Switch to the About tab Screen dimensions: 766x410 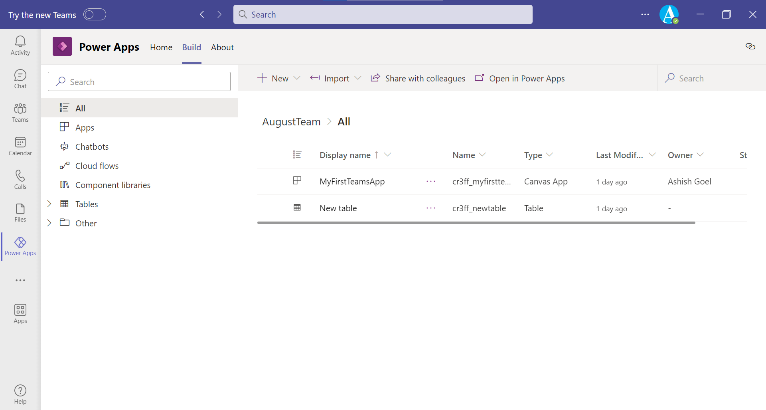222,48
